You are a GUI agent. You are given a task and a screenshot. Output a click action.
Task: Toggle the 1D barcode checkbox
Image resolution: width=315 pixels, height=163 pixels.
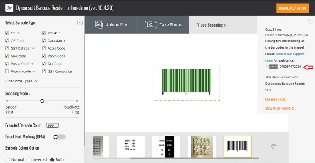(7, 33)
